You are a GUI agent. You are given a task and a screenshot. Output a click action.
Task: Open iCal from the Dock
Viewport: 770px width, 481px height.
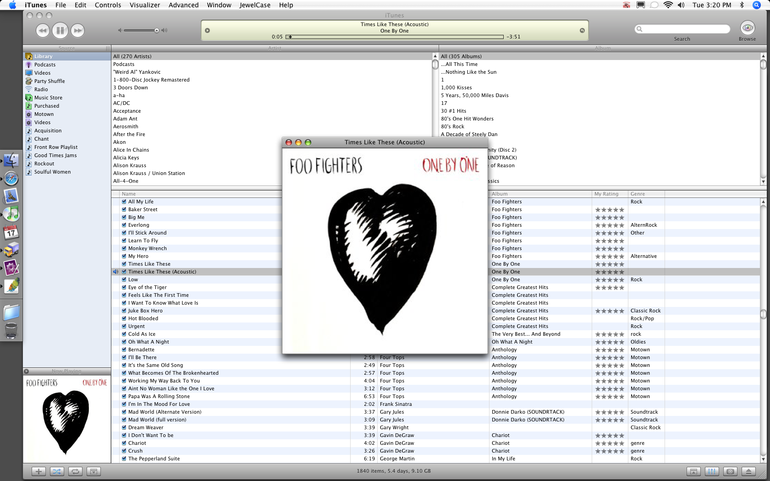click(11, 232)
